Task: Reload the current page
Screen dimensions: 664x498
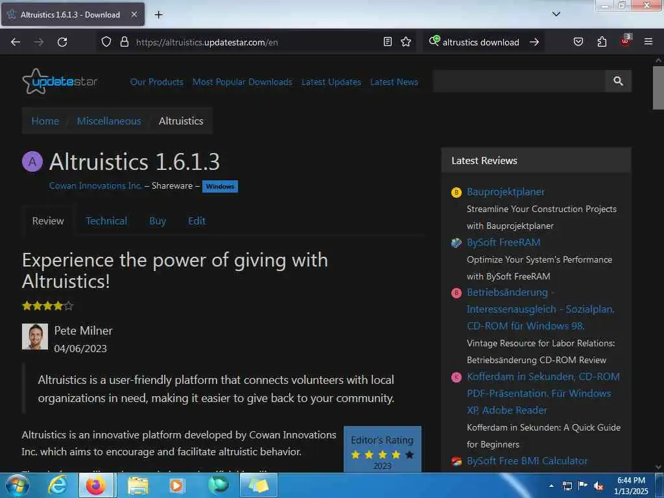Action: tap(62, 42)
